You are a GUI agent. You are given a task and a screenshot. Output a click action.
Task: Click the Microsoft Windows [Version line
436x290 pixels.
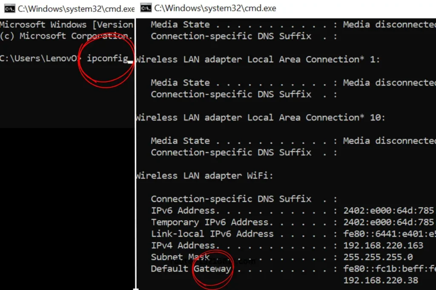(x=67, y=25)
